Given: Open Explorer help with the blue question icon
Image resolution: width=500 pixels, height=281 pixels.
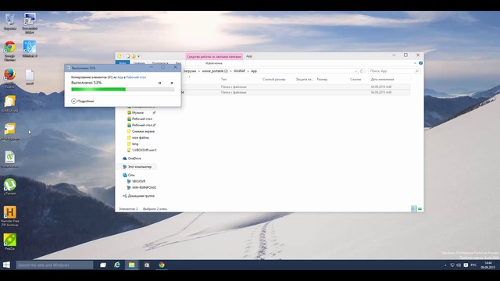Looking at the screenshot, I should pyautogui.click(x=420, y=63).
